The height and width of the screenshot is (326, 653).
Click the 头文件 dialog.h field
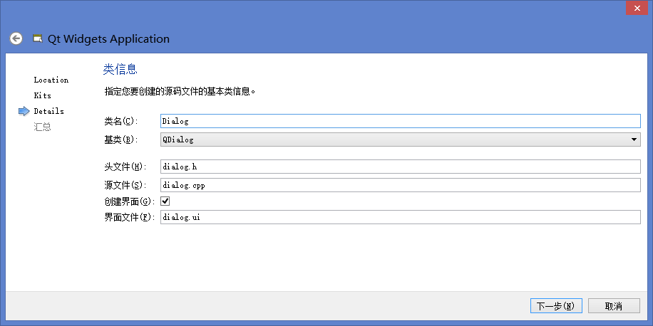pos(401,167)
